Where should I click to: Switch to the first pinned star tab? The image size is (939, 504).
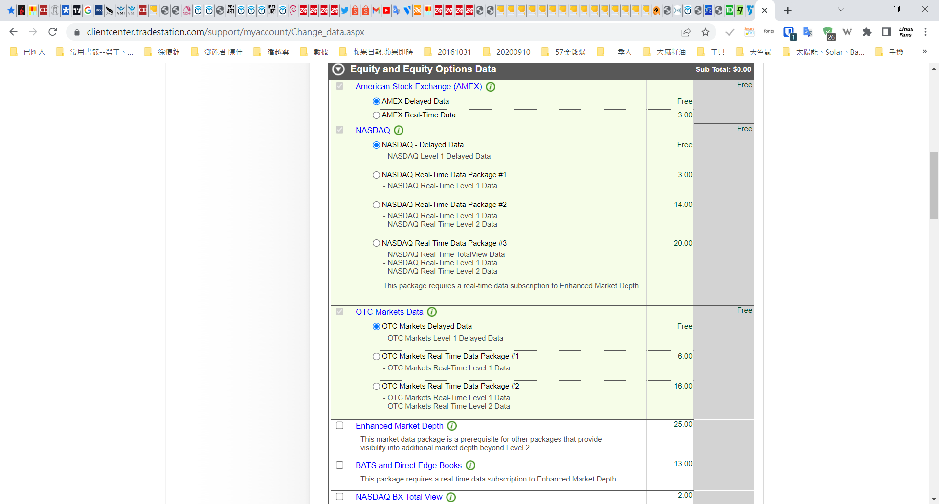tap(11, 10)
